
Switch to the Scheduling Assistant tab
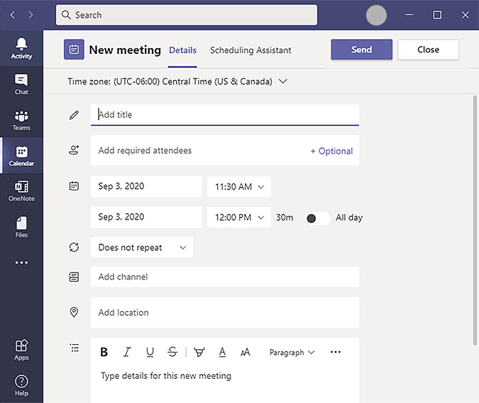250,50
